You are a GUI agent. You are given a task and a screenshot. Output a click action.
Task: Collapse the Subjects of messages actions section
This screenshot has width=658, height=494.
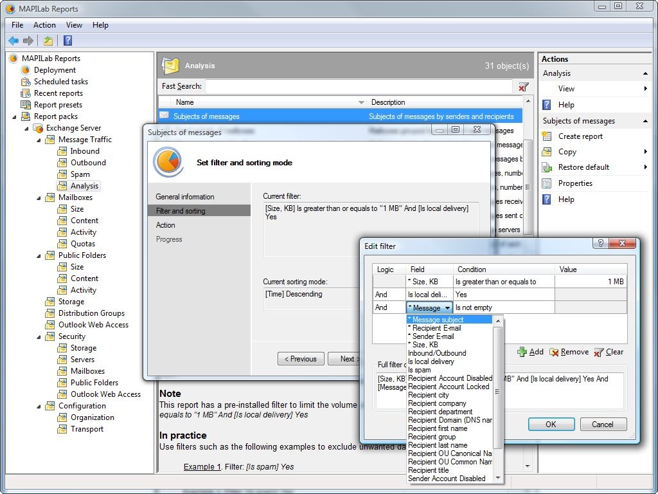(x=645, y=121)
